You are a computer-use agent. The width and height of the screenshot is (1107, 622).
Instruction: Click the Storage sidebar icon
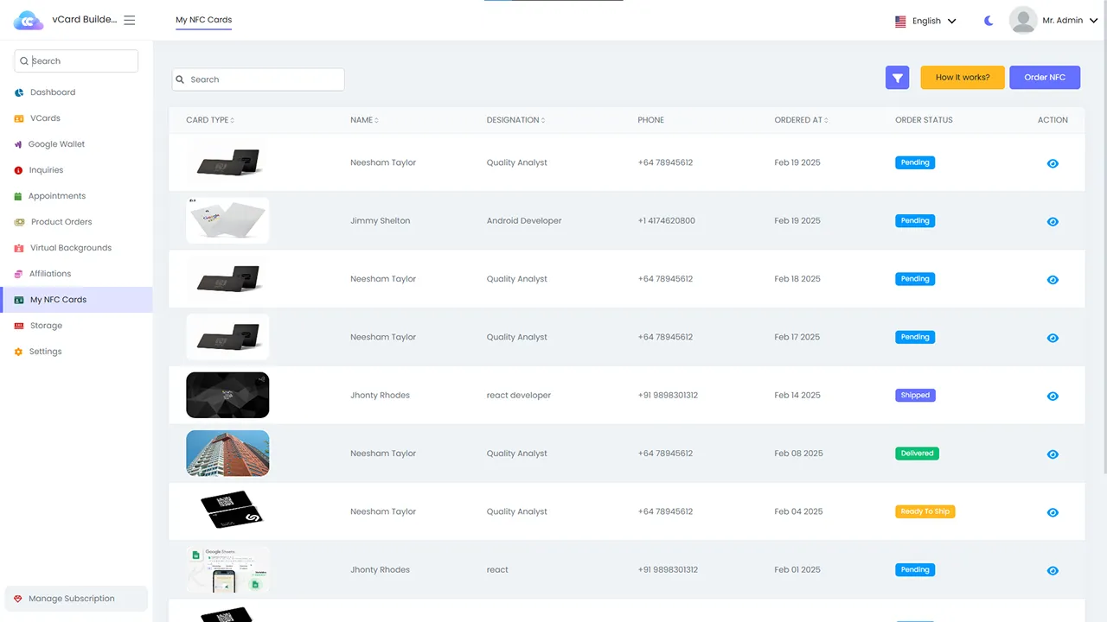coord(19,326)
